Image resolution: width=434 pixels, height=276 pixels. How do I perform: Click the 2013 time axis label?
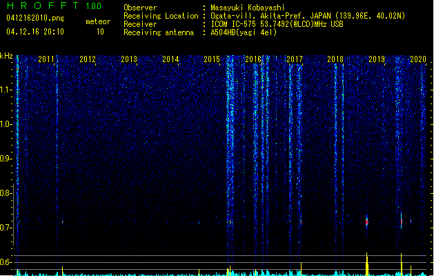129,59
